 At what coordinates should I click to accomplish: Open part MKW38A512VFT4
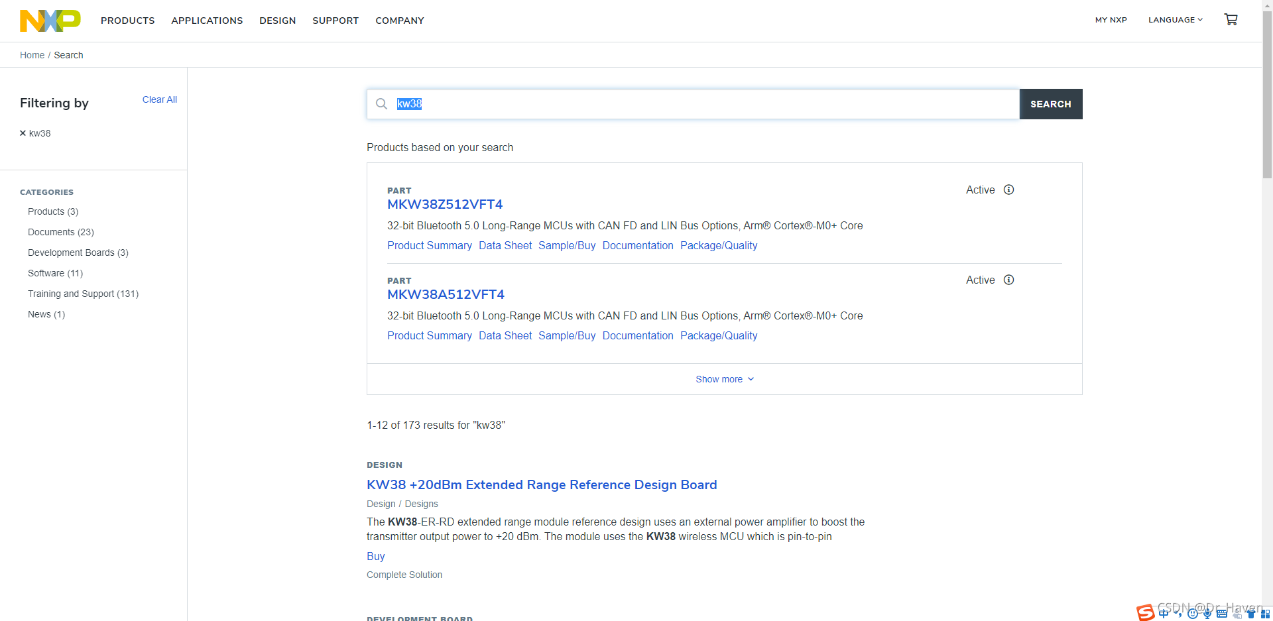coord(446,294)
